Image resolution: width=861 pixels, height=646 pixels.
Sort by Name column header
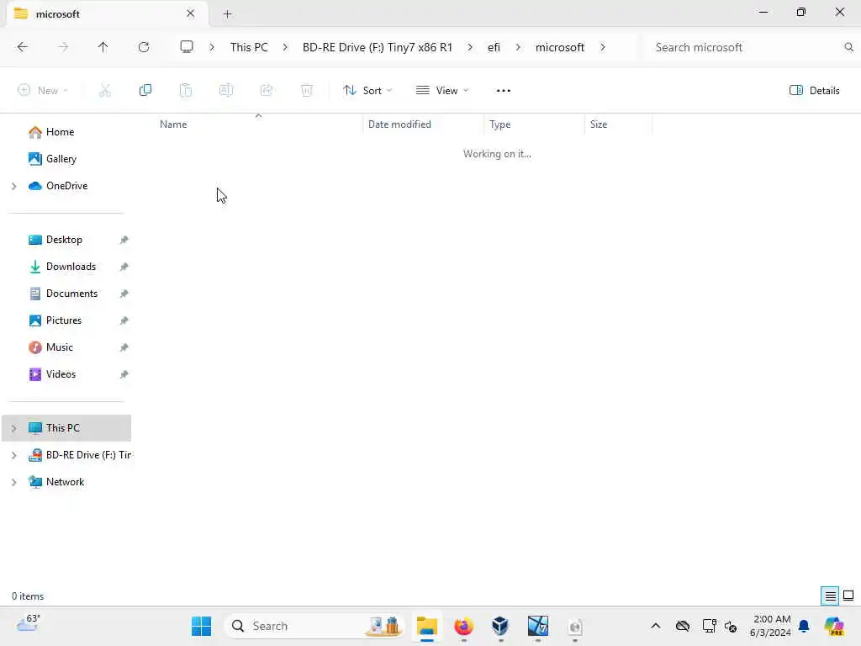(173, 124)
